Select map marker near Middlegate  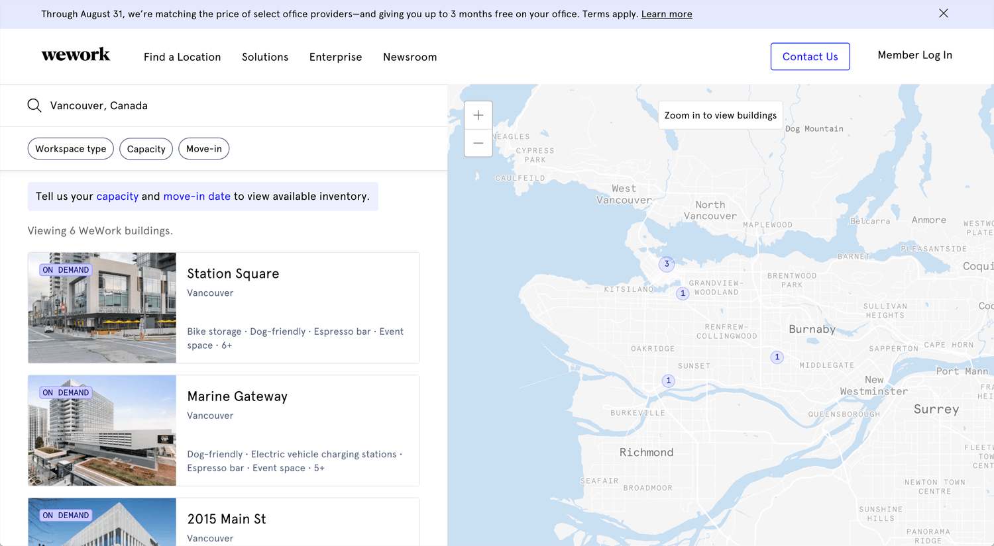point(777,357)
